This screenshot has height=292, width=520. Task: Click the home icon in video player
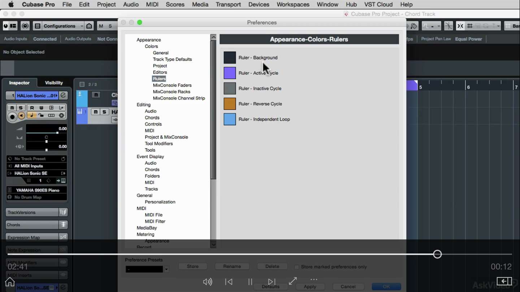point(10,282)
